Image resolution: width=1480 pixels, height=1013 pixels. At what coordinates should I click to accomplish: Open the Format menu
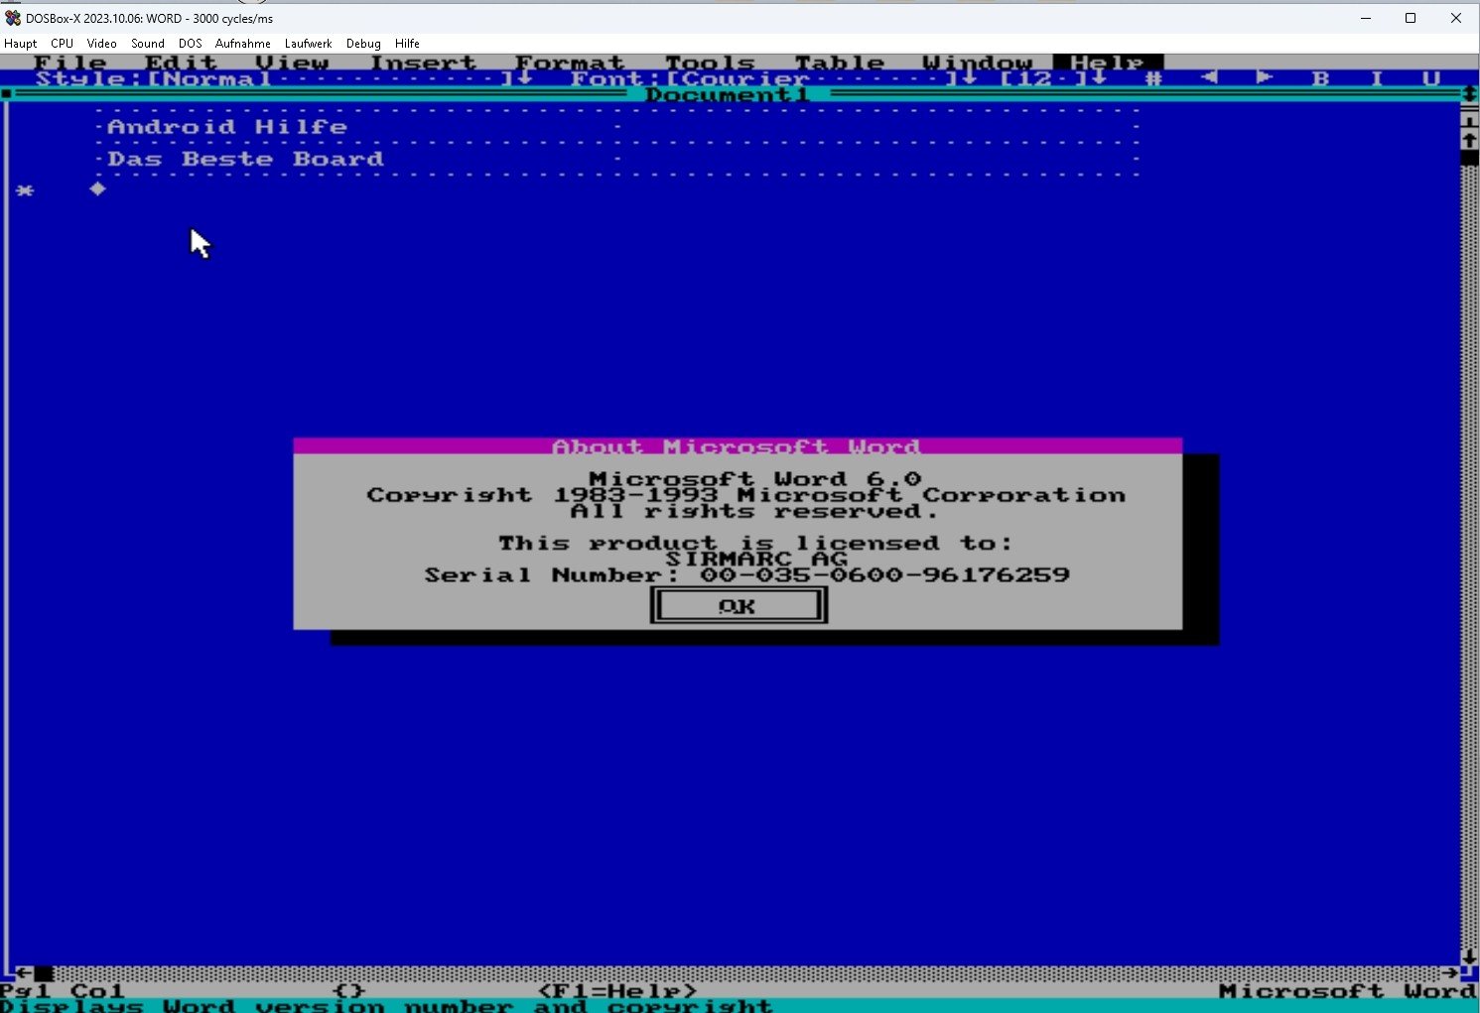569,63
